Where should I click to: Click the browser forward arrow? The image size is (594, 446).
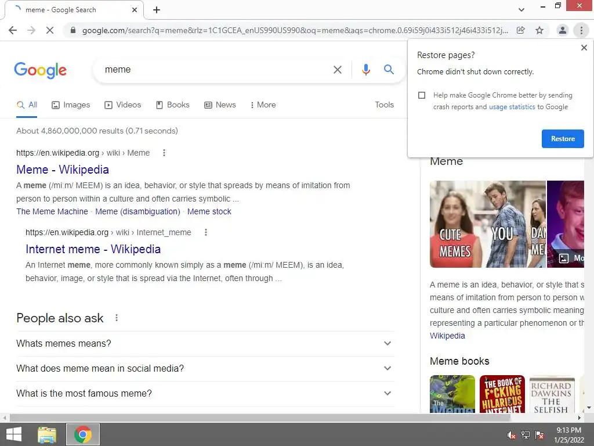(31, 30)
